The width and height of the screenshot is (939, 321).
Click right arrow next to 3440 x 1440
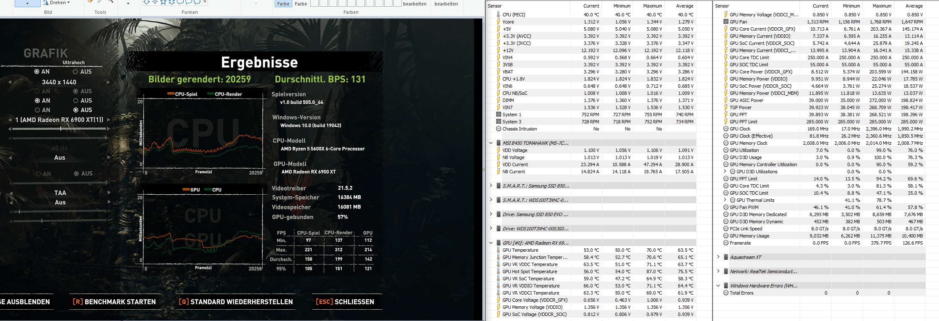point(108,82)
